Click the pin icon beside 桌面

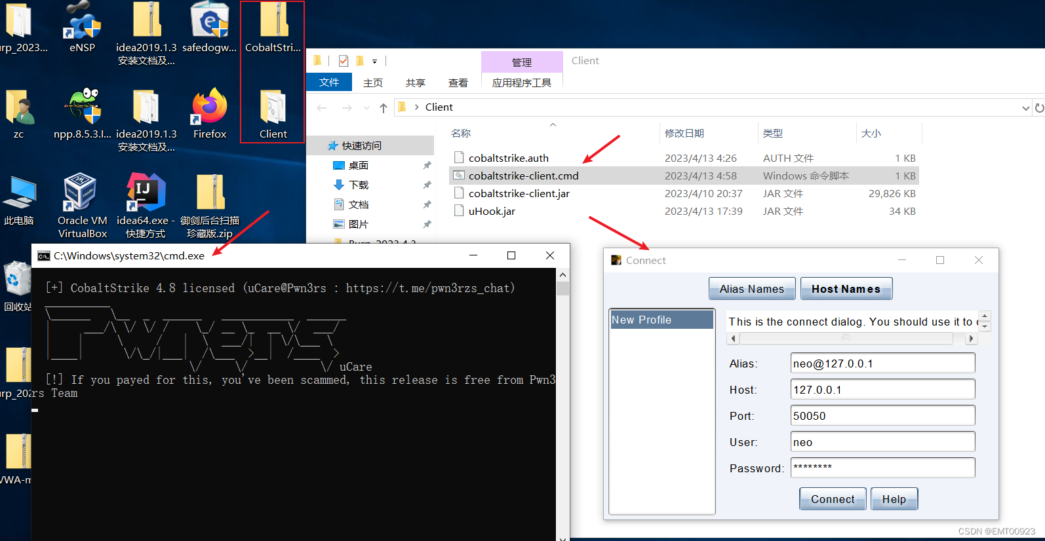point(427,165)
